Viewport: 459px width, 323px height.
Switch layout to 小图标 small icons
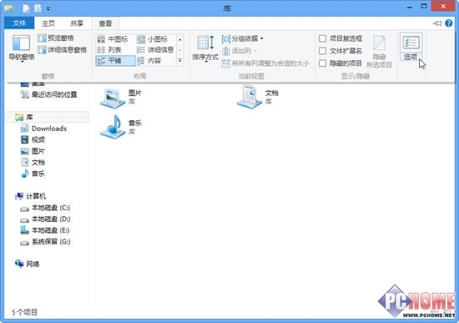point(152,39)
